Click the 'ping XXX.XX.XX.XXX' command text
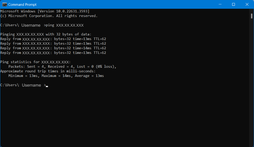The image size is (254, 147). 65,25
